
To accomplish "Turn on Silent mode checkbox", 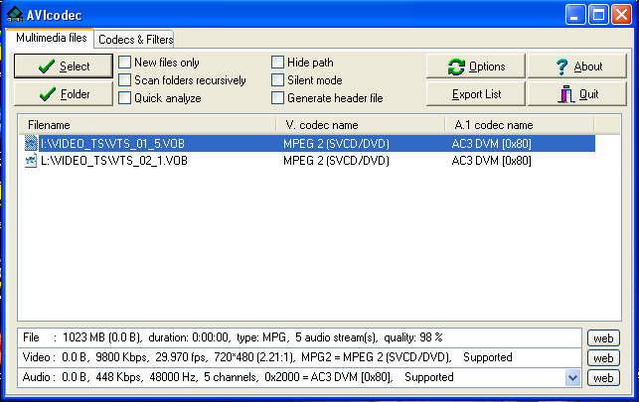I will [277, 80].
